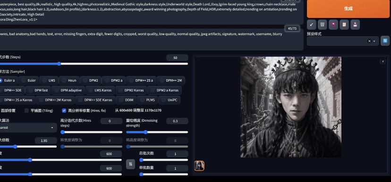The width and height of the screenshot is (391, 182).
Task: Select the Heun sampler
Action: click(x=69, y=81)
